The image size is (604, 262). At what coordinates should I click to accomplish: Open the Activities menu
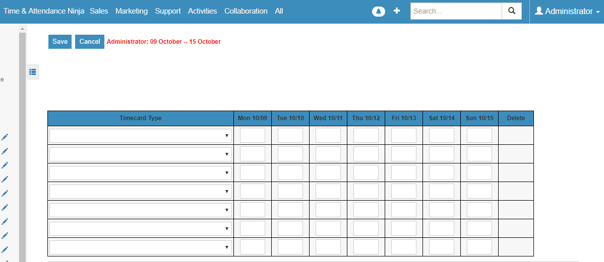tap(203, 11)
